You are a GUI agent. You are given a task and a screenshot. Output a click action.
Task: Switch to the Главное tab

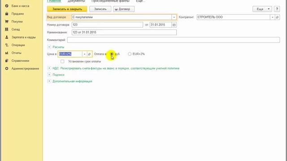pos(54,1)
